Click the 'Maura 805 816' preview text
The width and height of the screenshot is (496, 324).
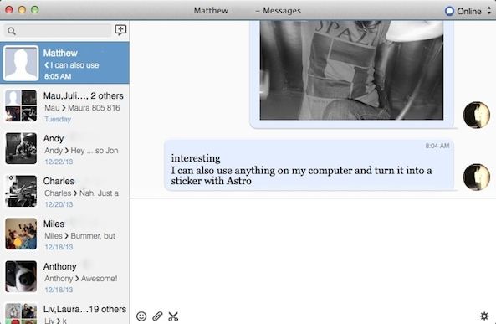tap(94, 108)
